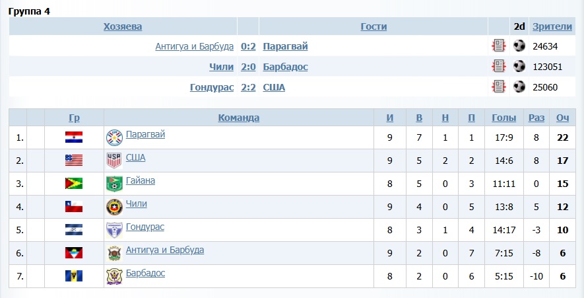Click Paraguay team crest in standings
Image resolution: width=584 pixels, height=298 pixels.
click(114, 137)
